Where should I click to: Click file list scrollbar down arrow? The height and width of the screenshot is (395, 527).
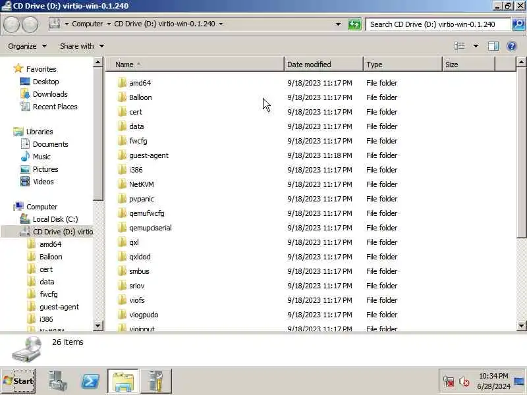tap(521, 325)
